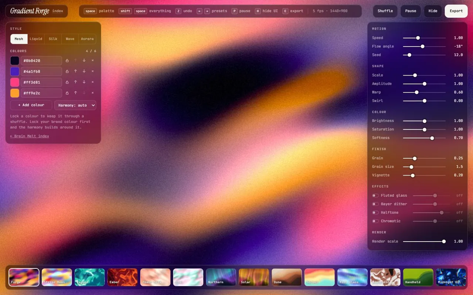This screenshot has height=295, width=473.
Task: Pick the Aurora style tab
Action: tap(87, 39)
